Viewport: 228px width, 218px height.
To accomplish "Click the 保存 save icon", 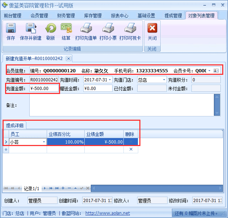I will pyautogui.click(x=11, y=28).
